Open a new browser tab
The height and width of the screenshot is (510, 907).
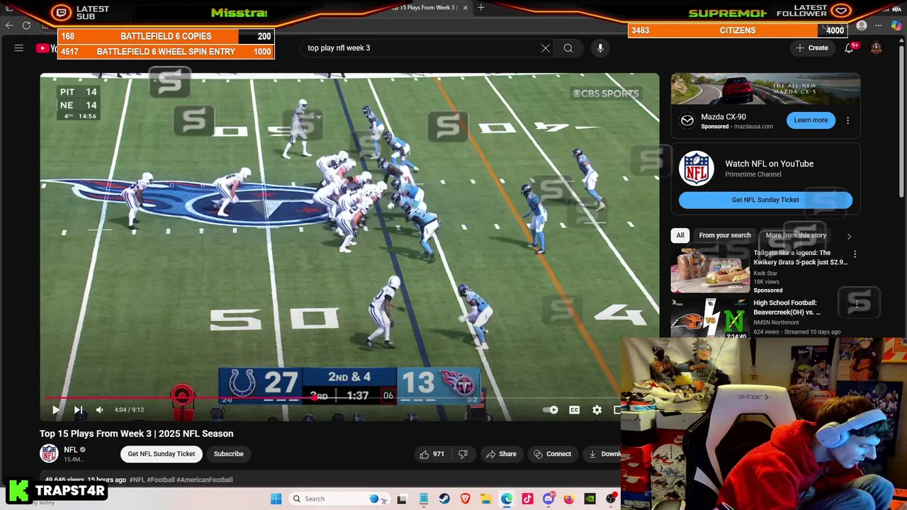481,8
